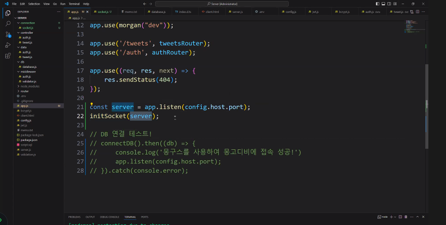Switch to the client.html editor tab
Image resolution: width=446 pixels, height=225 pixels.
212,11
